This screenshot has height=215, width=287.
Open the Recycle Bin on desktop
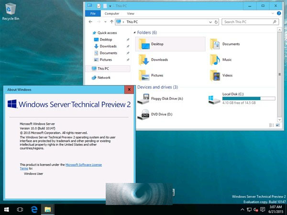11,10
